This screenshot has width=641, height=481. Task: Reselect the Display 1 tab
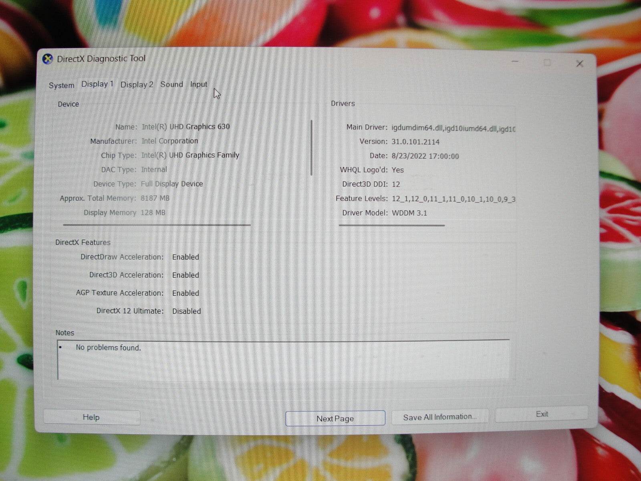point(97,84)
